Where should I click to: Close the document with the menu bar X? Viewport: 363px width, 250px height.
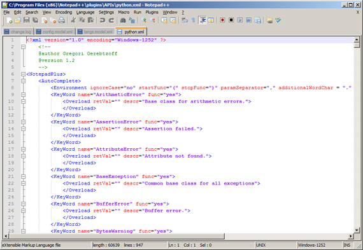pyautogui.click(x=358, y=12)
